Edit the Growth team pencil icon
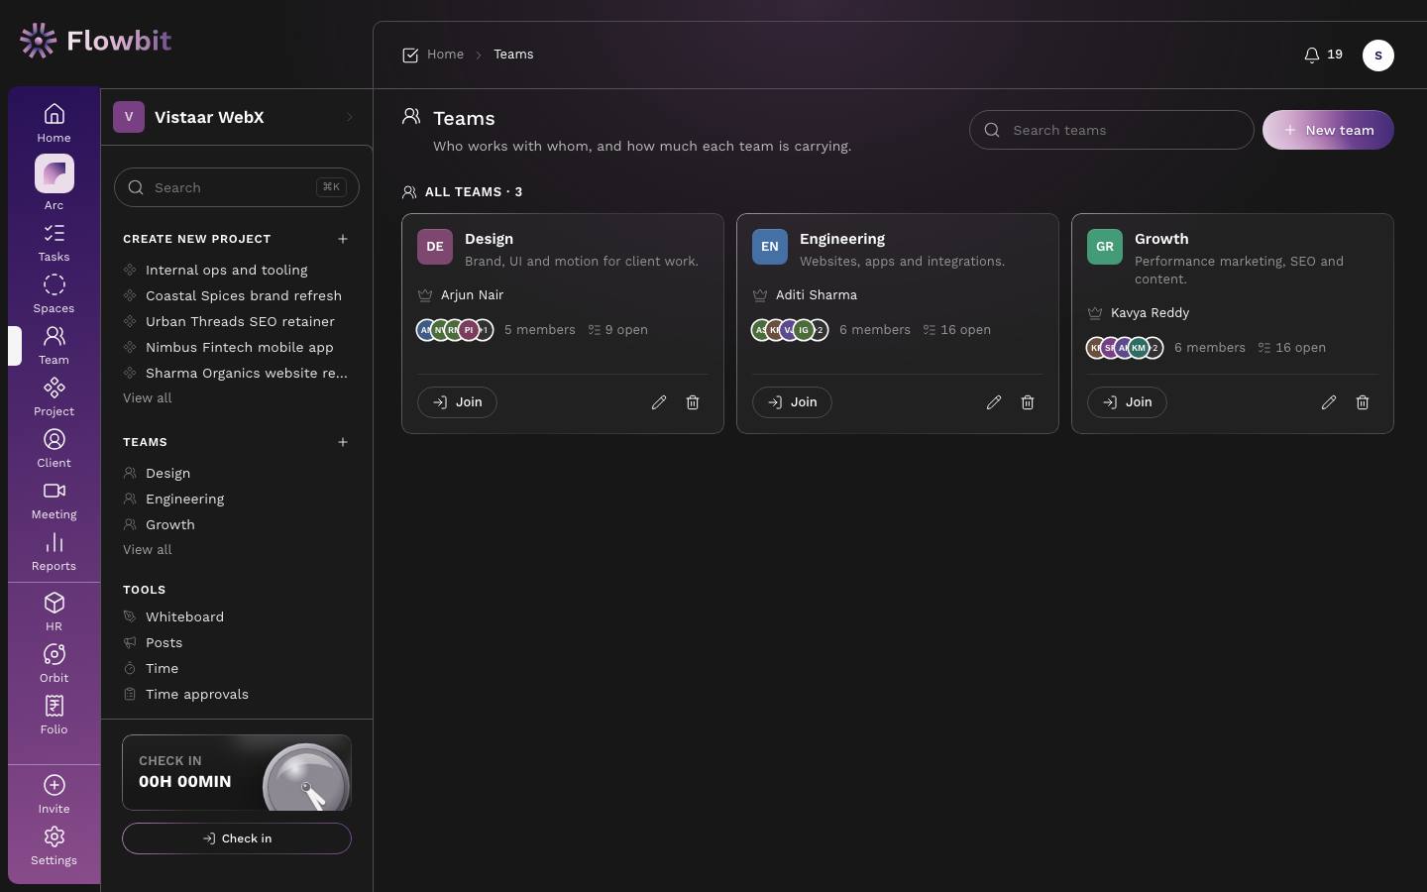 click(x=1329, y=402)
